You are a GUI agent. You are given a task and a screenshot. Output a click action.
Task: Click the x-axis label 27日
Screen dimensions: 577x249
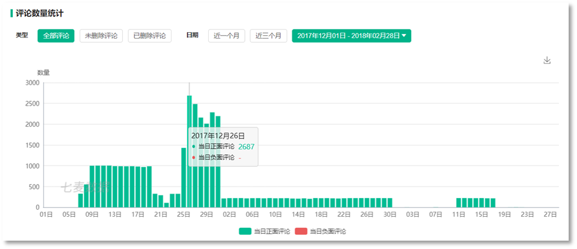tap(550, 214)
